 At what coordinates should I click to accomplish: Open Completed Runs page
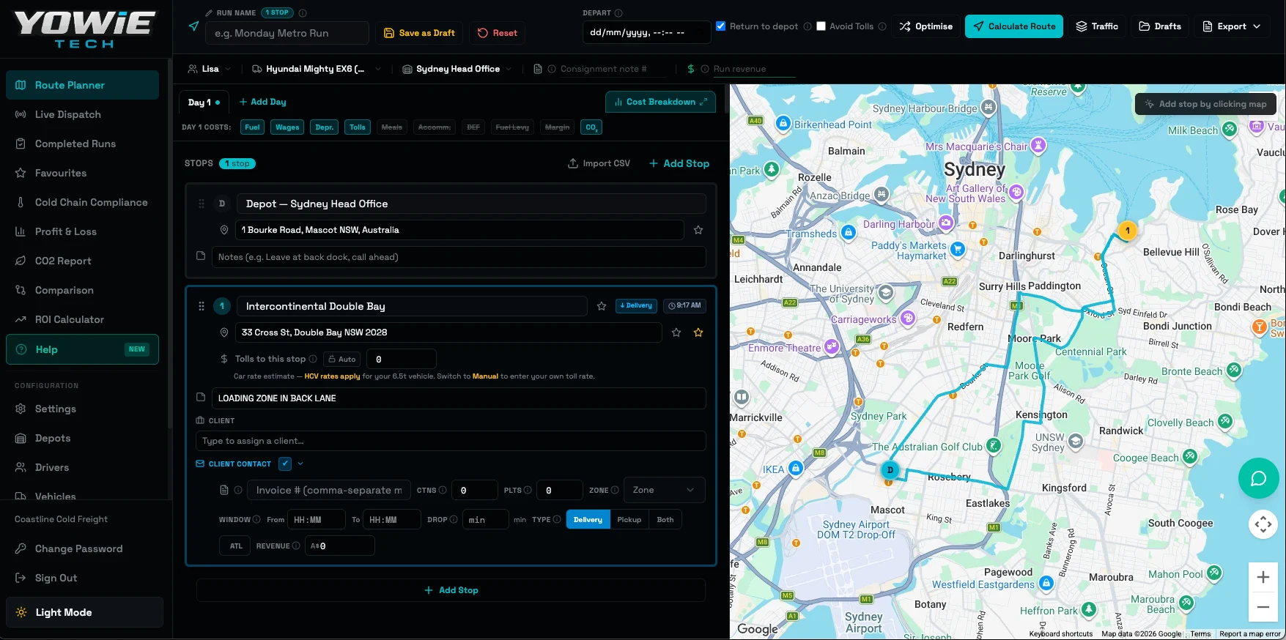[x=82, y=144]
